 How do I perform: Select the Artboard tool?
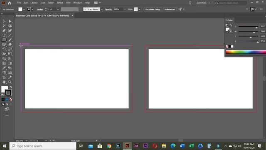(x=4, y=77)
